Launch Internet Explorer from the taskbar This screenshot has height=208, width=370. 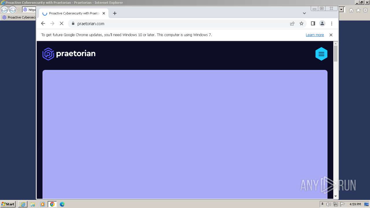(x=23, y=204)
